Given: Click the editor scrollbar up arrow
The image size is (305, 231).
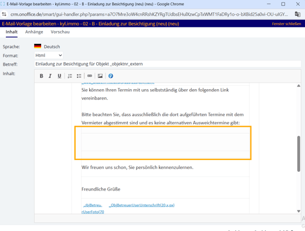Looking at the screenshot, I should click(x=299, y=86).
